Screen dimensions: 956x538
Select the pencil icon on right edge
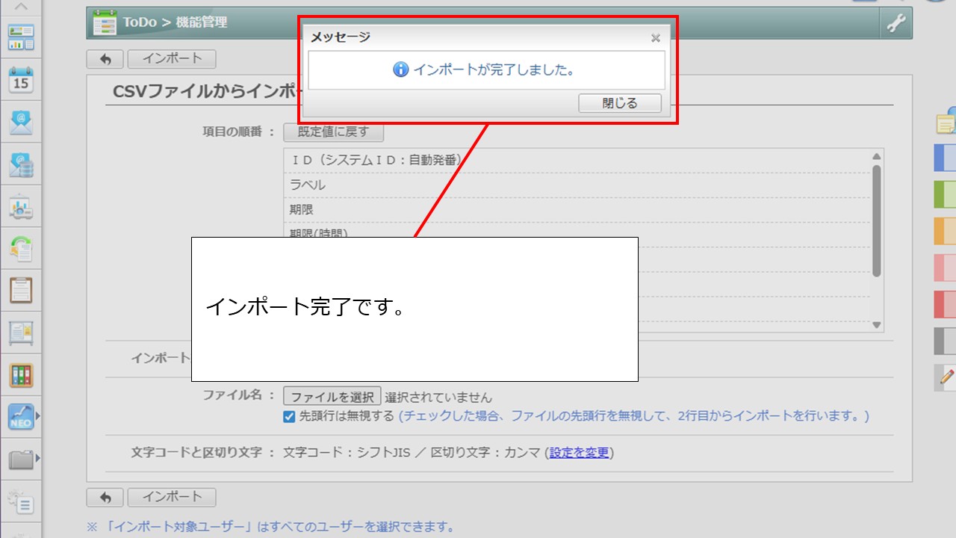coord(947,377)
